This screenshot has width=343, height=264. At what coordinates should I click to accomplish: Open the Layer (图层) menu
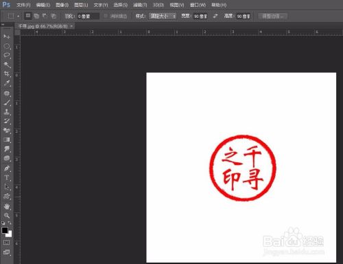[x=81, y=5]
